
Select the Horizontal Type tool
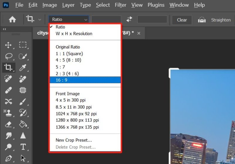click(x=23, y=146)
